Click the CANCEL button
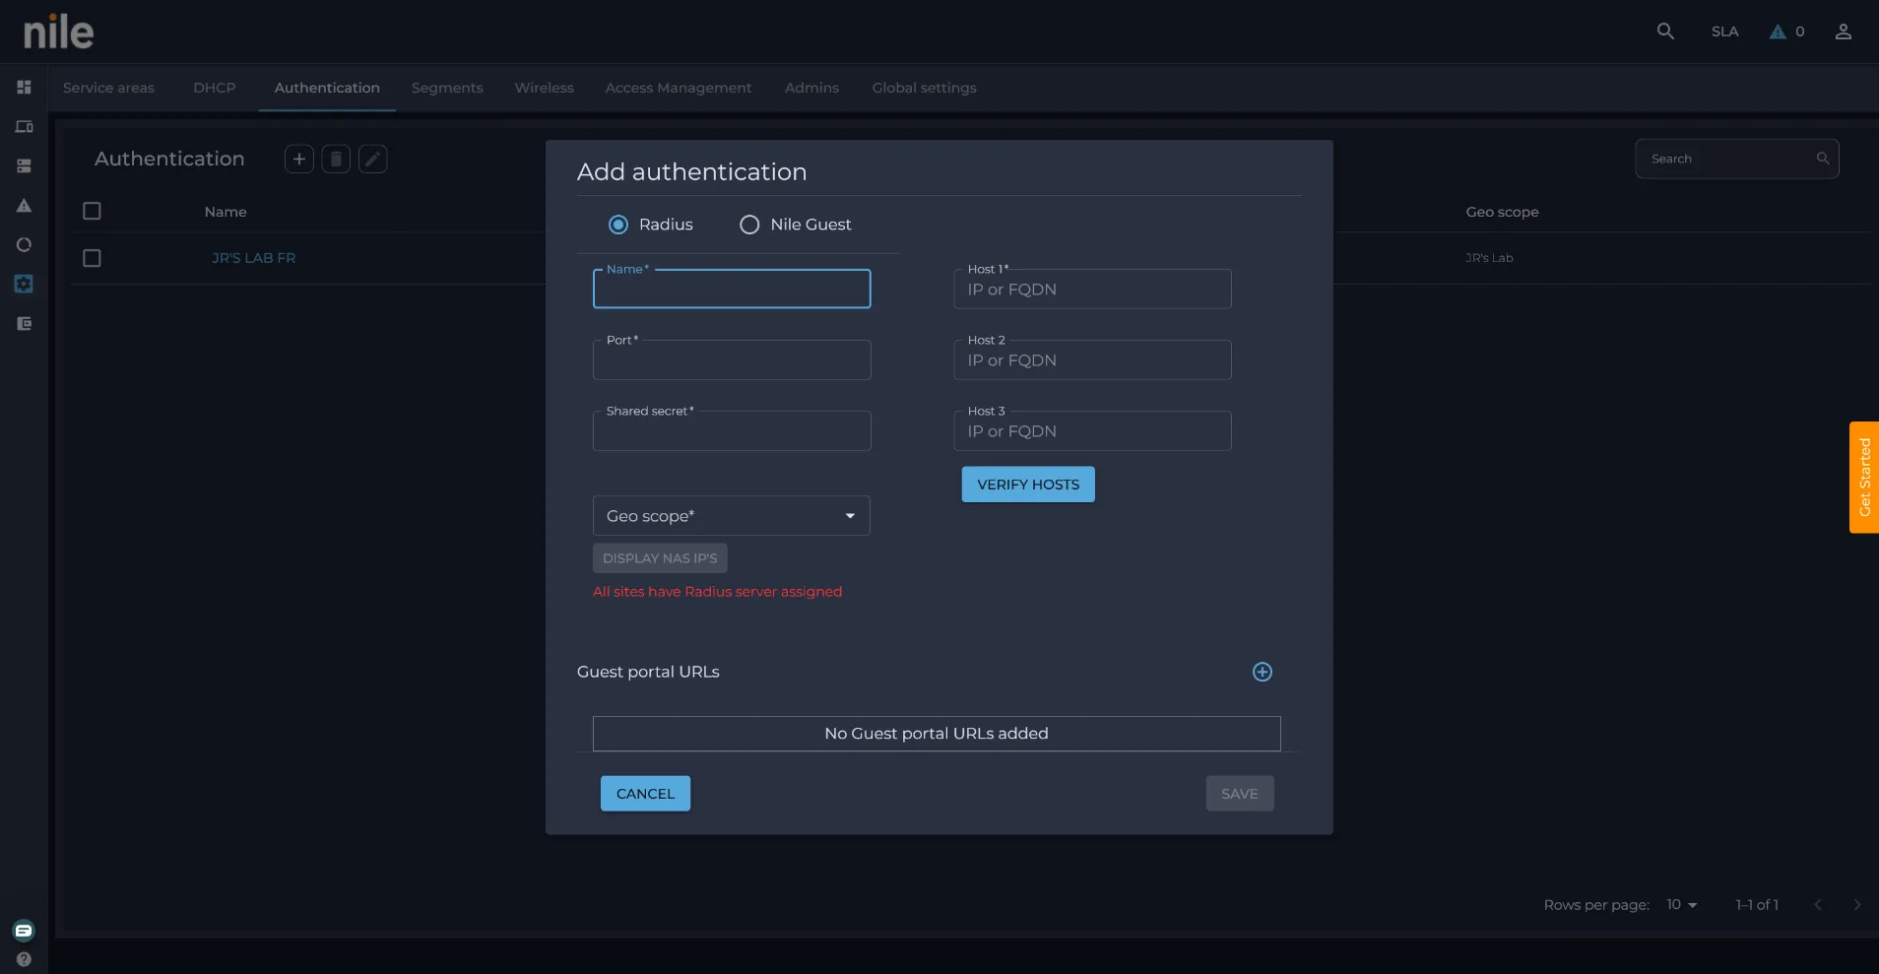1879x974 pixels. 645,794
